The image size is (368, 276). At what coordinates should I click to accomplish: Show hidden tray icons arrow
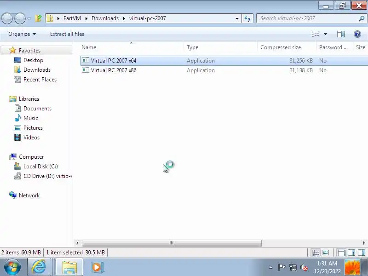[x=270, y=267]
